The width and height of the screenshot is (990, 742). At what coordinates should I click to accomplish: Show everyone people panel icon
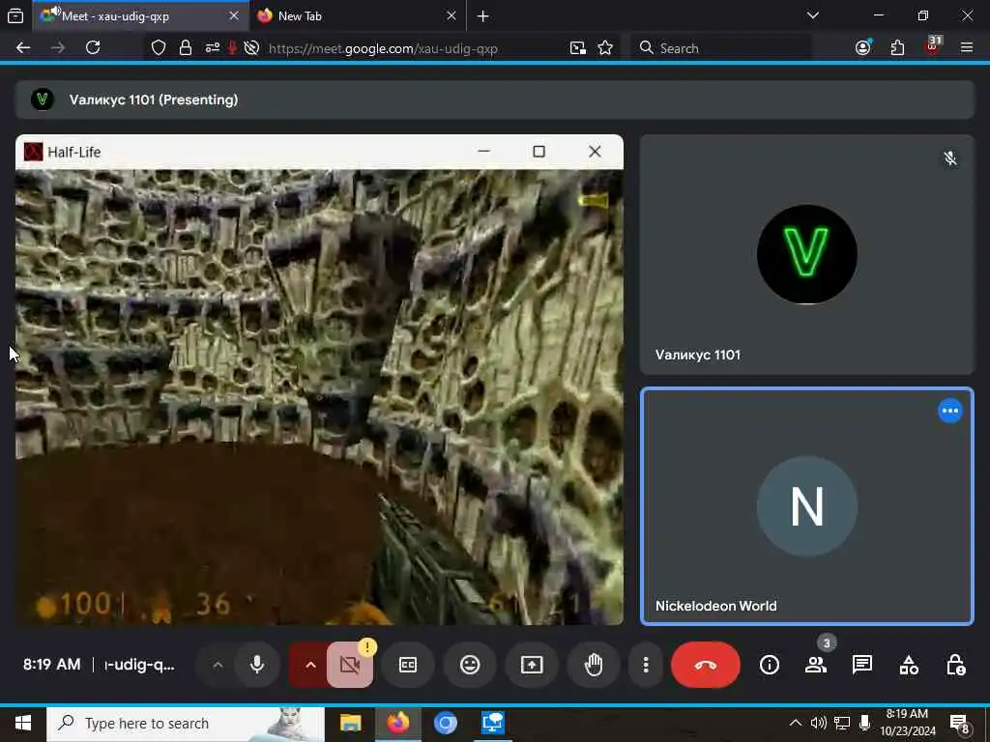[x=816, y=665]
